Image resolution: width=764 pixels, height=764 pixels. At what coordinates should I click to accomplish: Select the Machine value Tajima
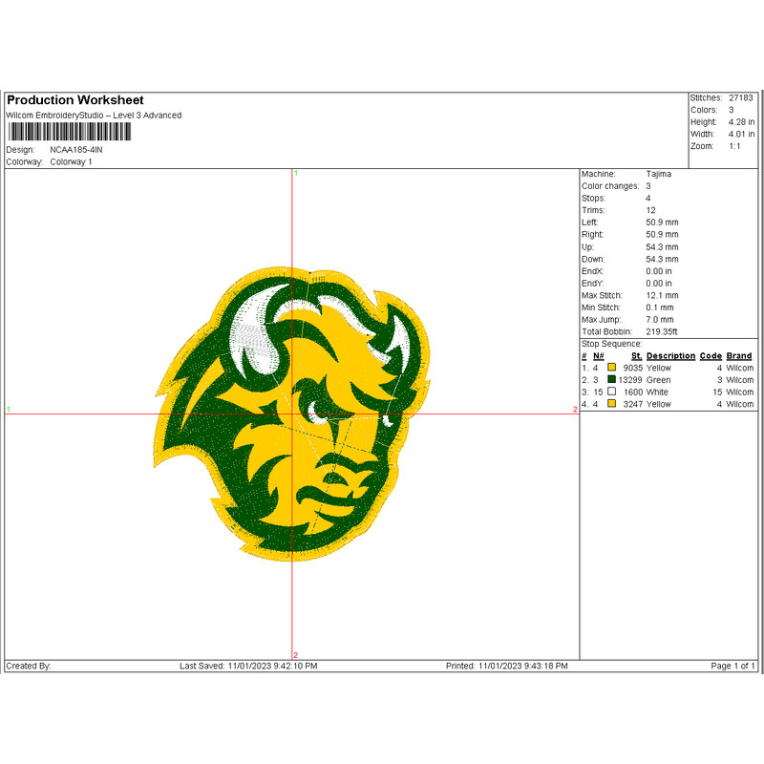click(x=658, y=174)
